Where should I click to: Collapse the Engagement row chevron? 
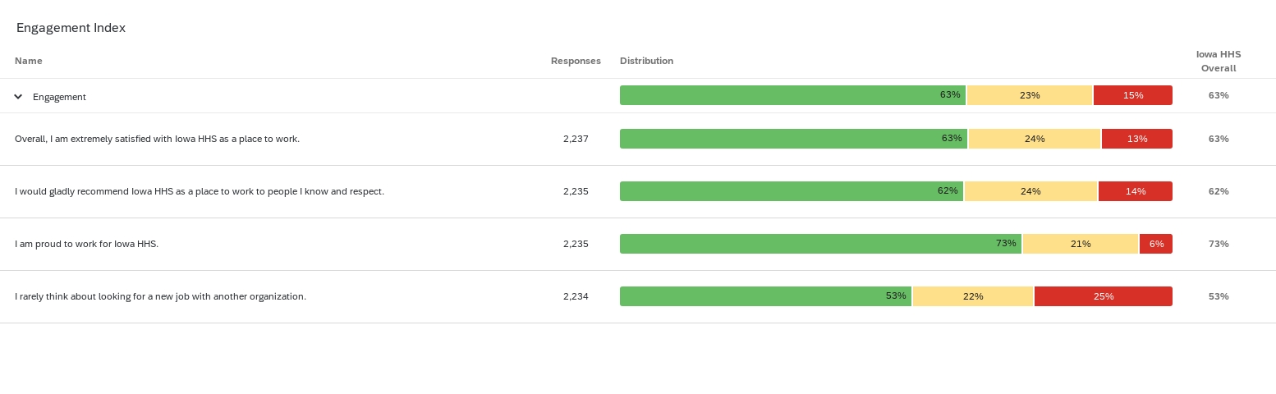tap(18, 97)
